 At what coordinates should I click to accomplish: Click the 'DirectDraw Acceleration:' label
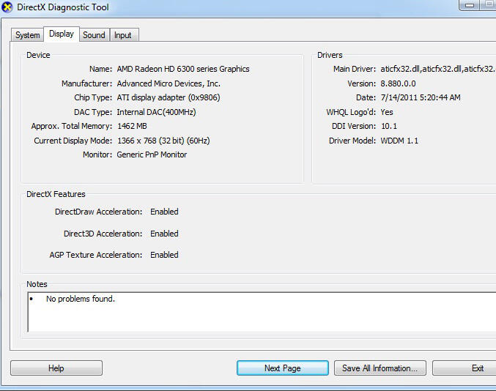click(98, 212)
